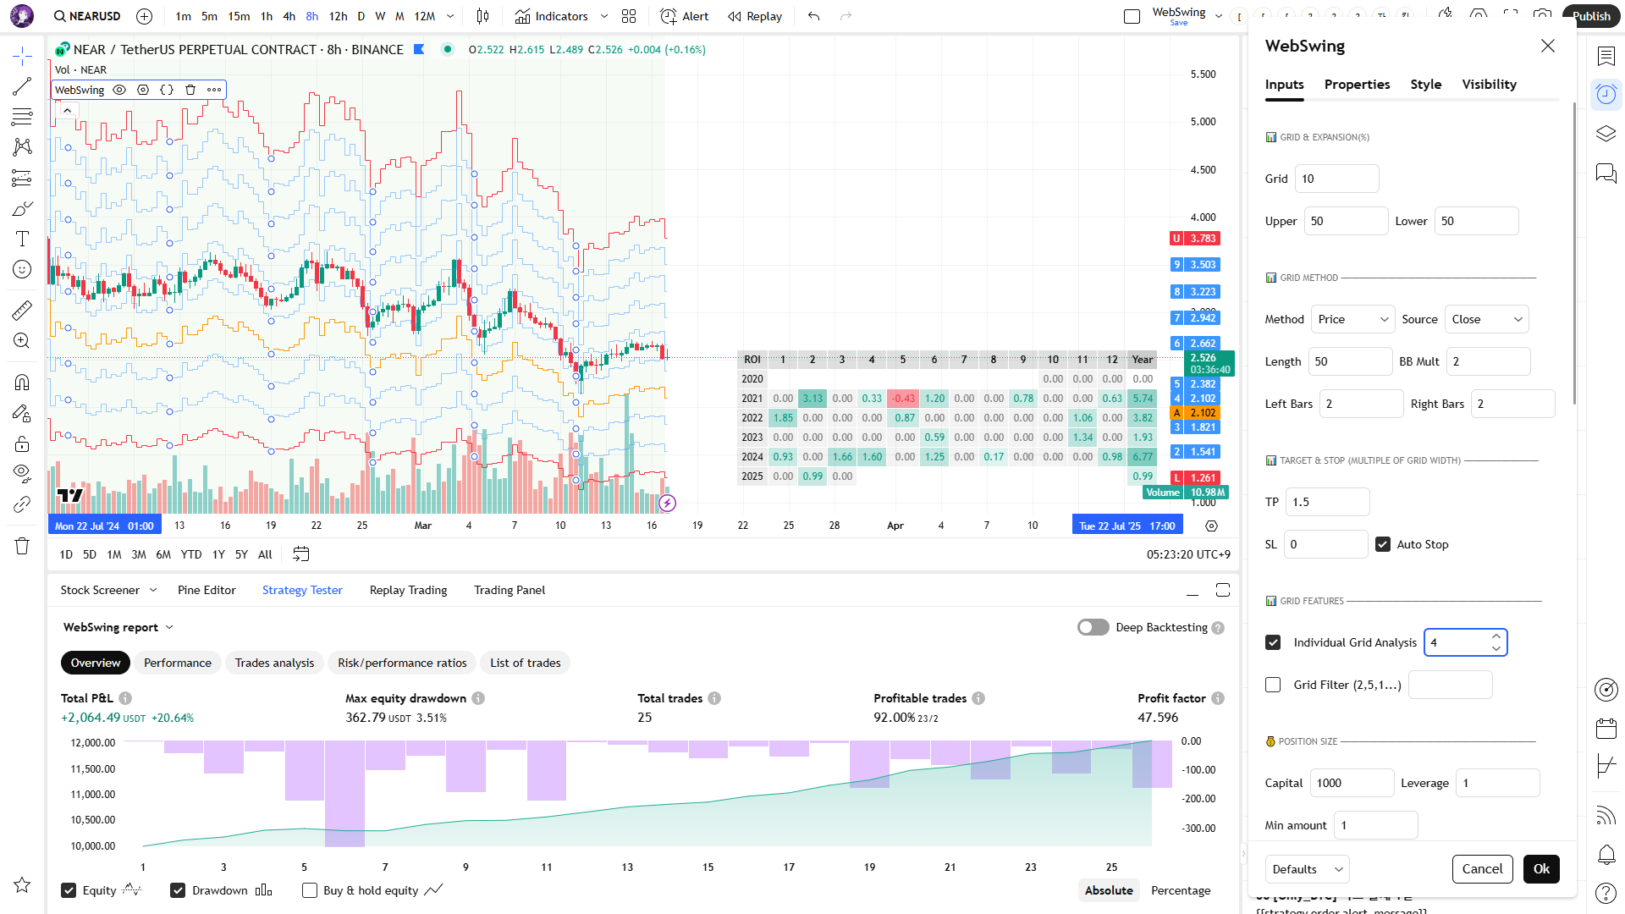Open the Alert creation button
Screen dimensions: 1625x914
684,16
